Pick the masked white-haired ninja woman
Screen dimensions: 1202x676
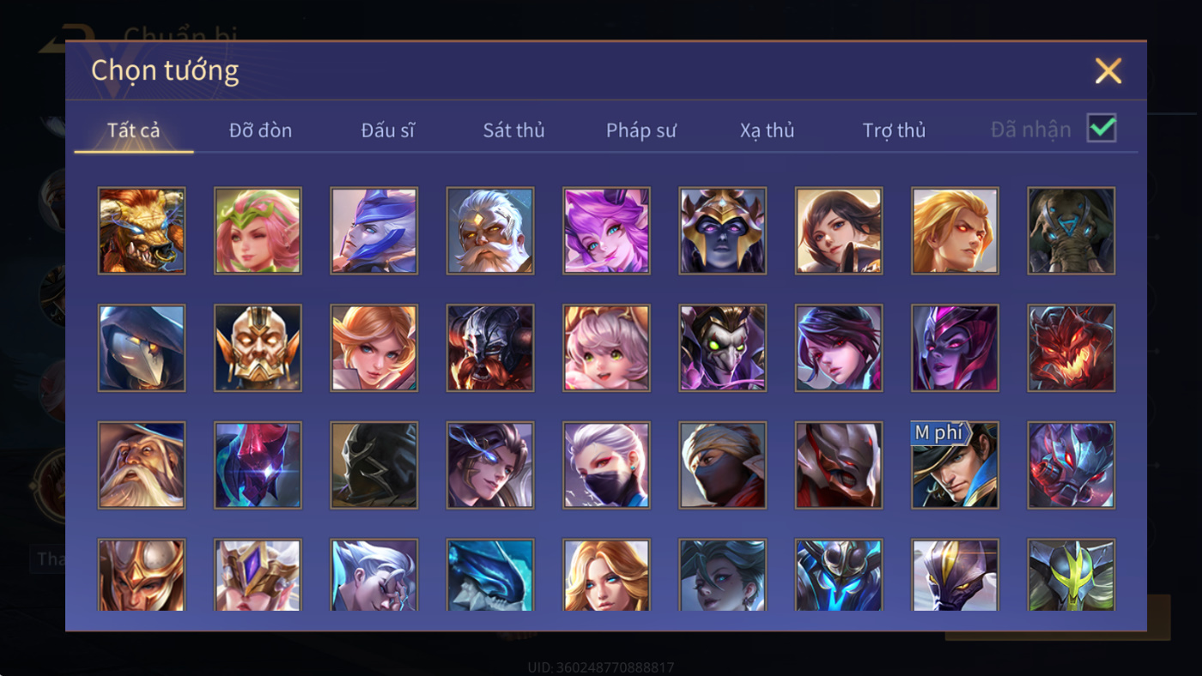coord(606,465)
